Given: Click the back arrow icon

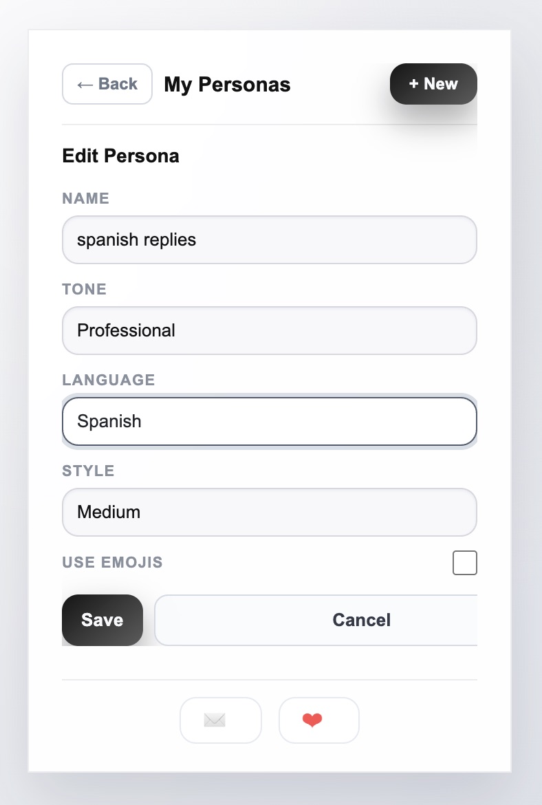Looking at the screenshot, I should tap(84, 84).
